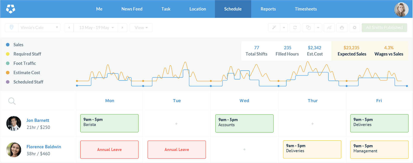Switch to the Timesheets tab
This screenshot has height=163, width=413.
[x=306, y=9]
